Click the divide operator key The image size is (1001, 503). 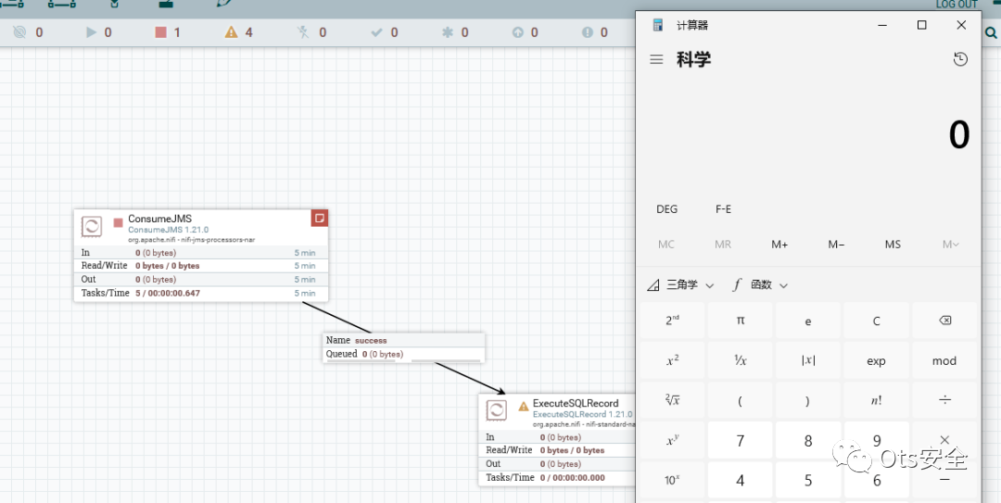944,400
